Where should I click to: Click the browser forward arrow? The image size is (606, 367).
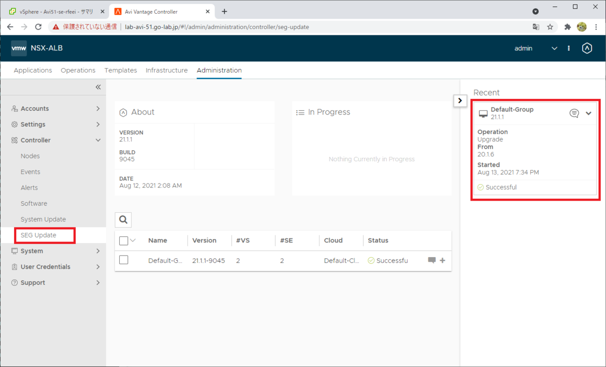[24, 27]
